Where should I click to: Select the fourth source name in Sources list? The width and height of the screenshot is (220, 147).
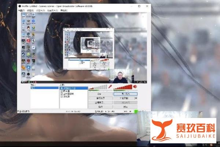click(66, 97)
